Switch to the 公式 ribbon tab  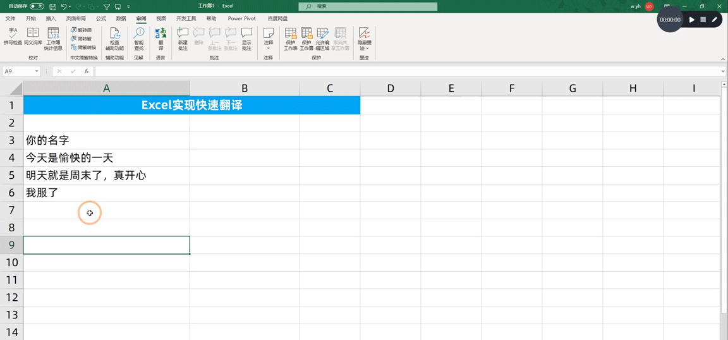pyautogui.click(x=100, y=18)
